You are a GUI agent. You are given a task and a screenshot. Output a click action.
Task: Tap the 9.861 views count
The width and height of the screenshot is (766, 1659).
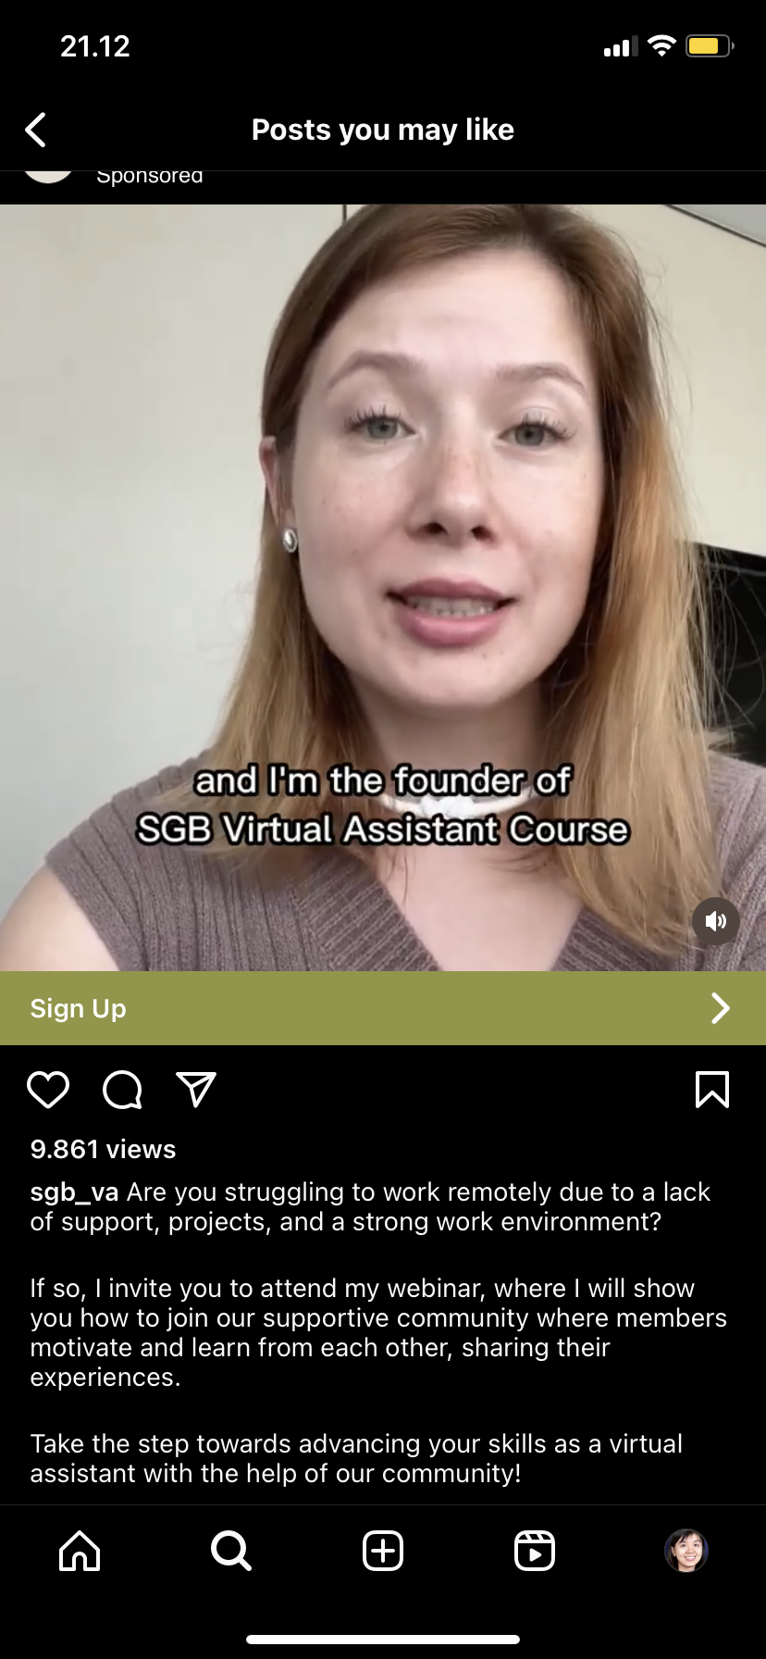pos(103,1149)
